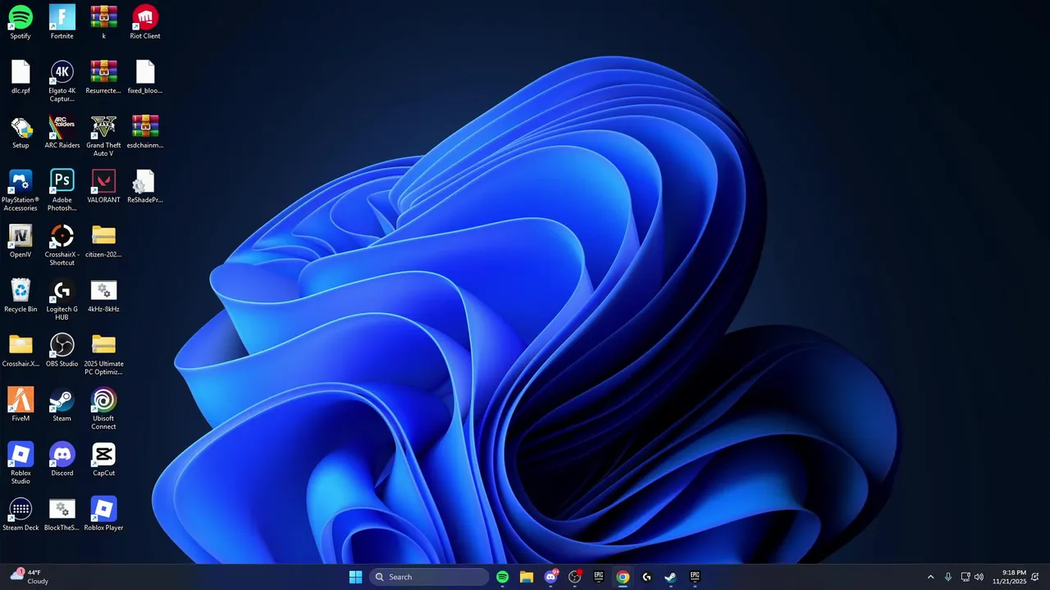1050x590 pixels.
Task: Select the Adobe Photoshop desktop icon
Action: coord(62,190)
